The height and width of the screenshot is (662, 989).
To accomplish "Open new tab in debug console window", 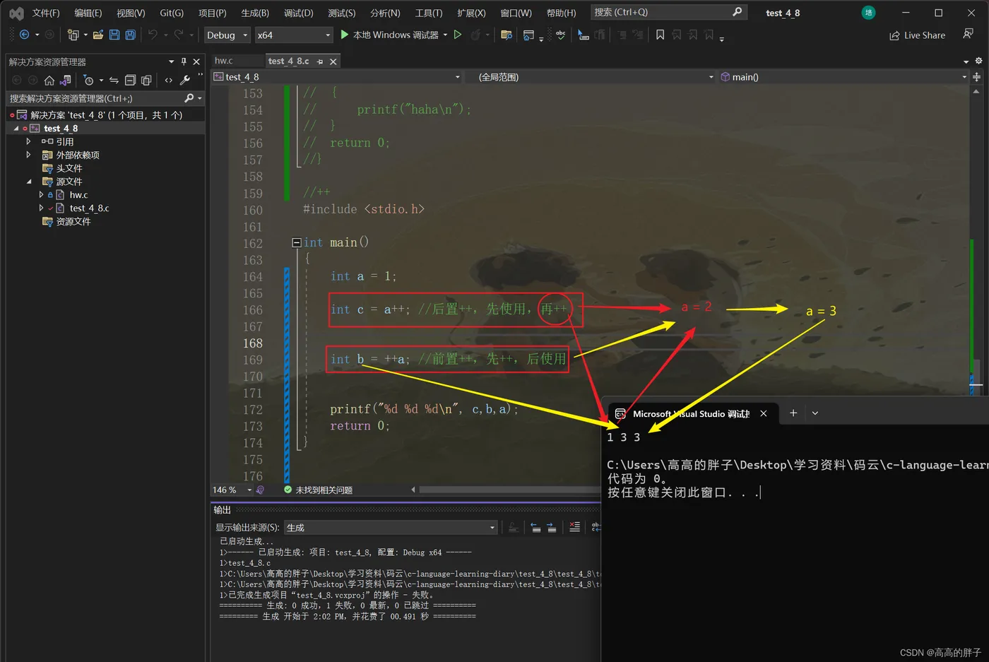I will pos(793,413).
